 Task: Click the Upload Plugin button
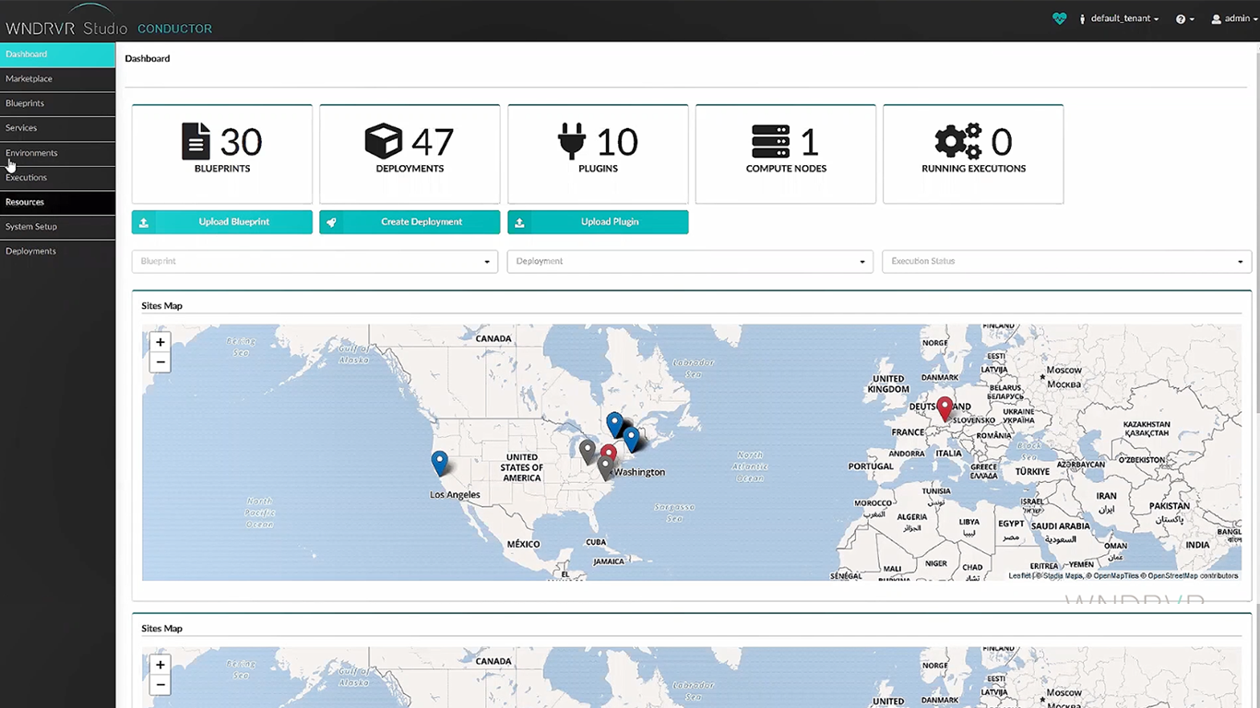[598, 222]
